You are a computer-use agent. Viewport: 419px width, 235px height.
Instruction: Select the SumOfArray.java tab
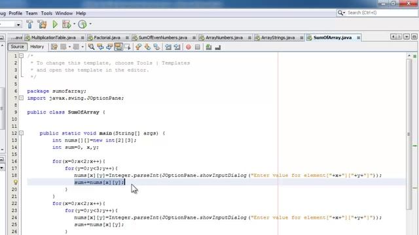click(x=333, y=38)
